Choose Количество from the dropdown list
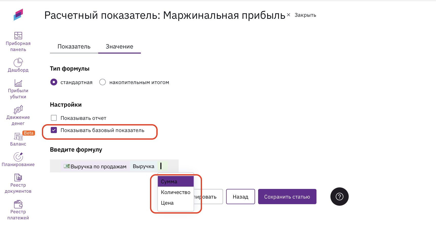Viewport: 436px width, 226px height. click(176, 192)
